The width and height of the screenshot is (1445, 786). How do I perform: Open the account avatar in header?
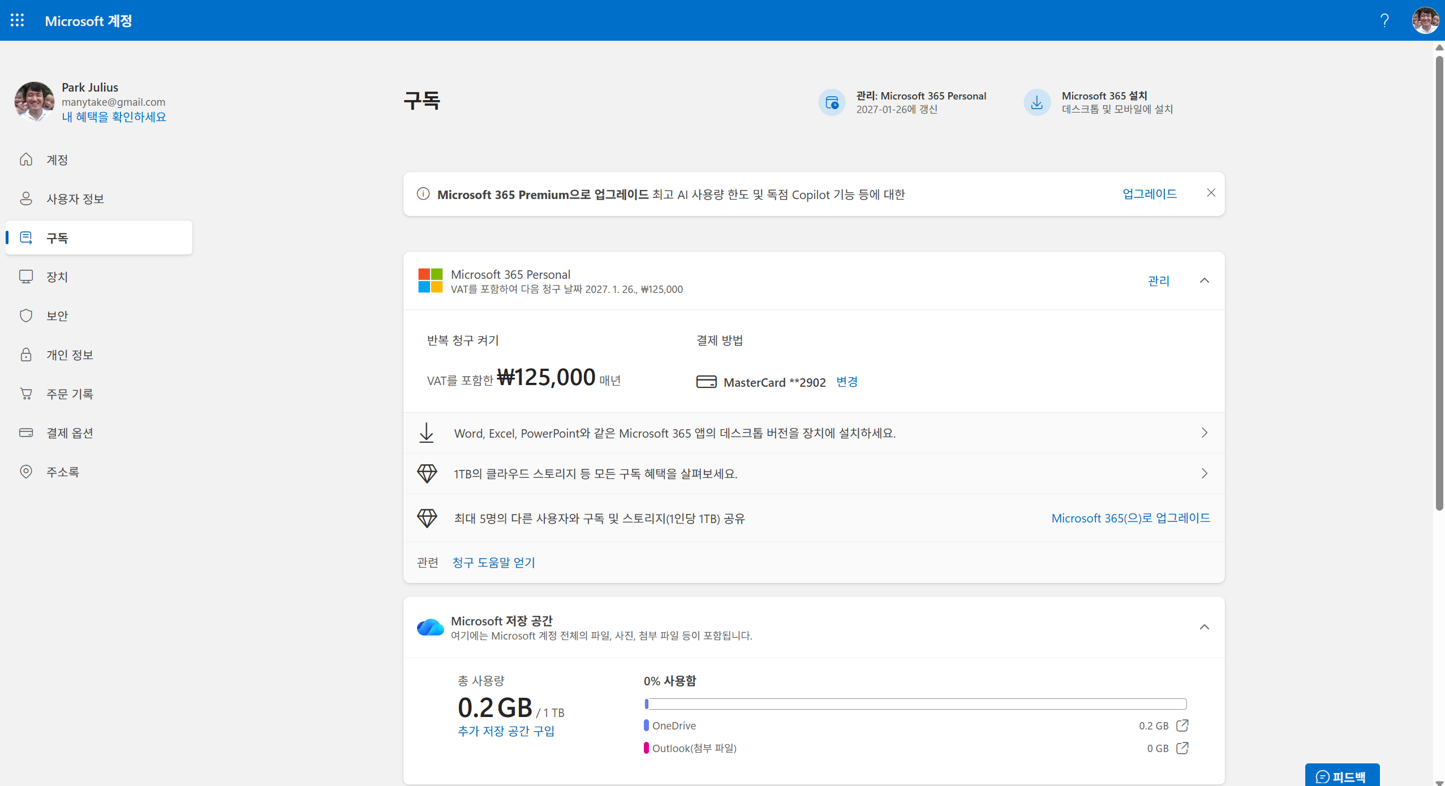coord(1425,20)
